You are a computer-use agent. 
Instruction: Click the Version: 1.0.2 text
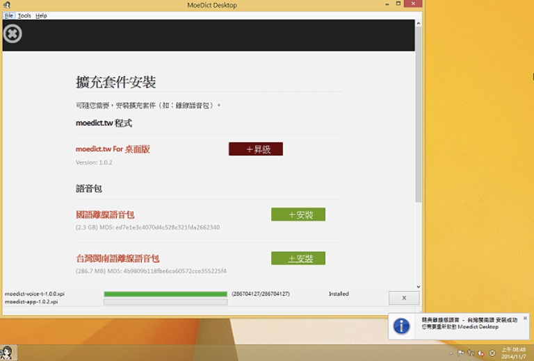[94, 162]
